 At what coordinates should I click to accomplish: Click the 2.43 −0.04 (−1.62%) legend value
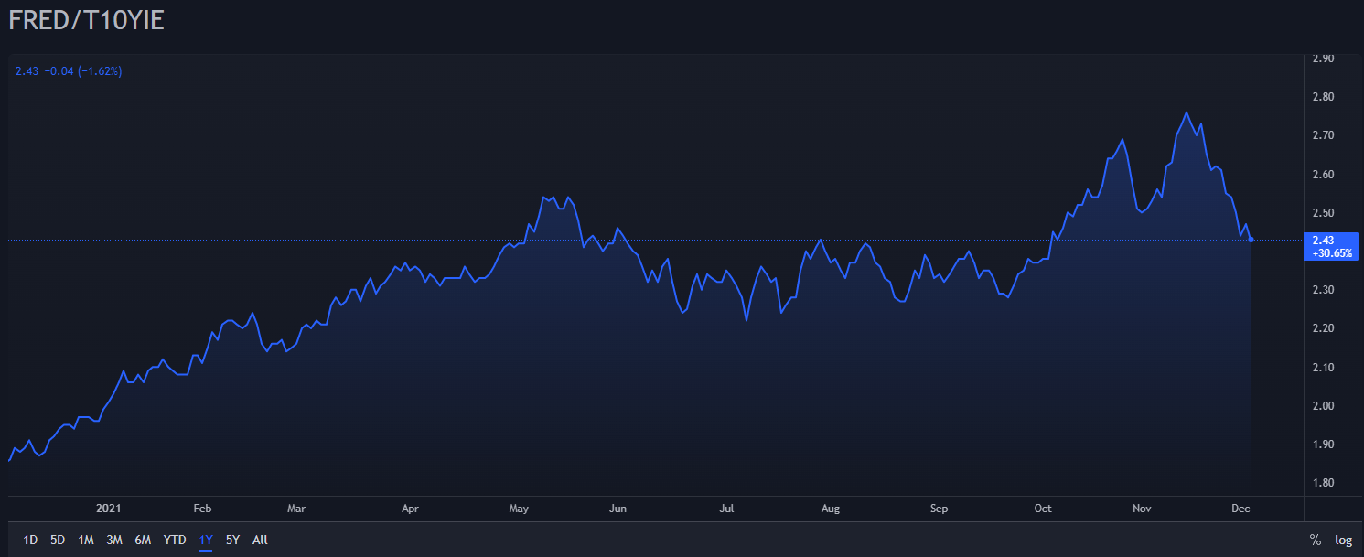click(x=69, y=70)
